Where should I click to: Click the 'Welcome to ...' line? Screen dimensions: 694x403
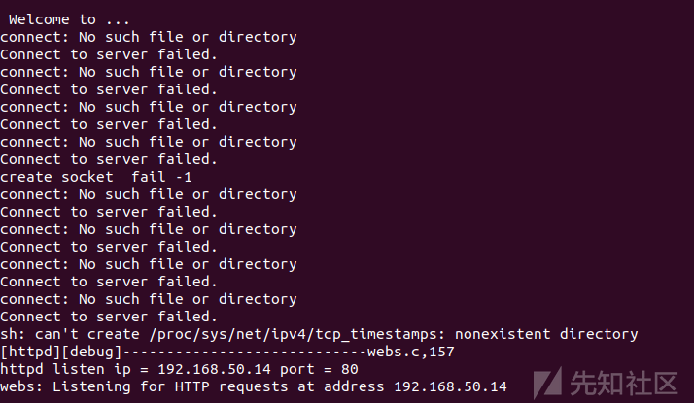coord(69,19)
